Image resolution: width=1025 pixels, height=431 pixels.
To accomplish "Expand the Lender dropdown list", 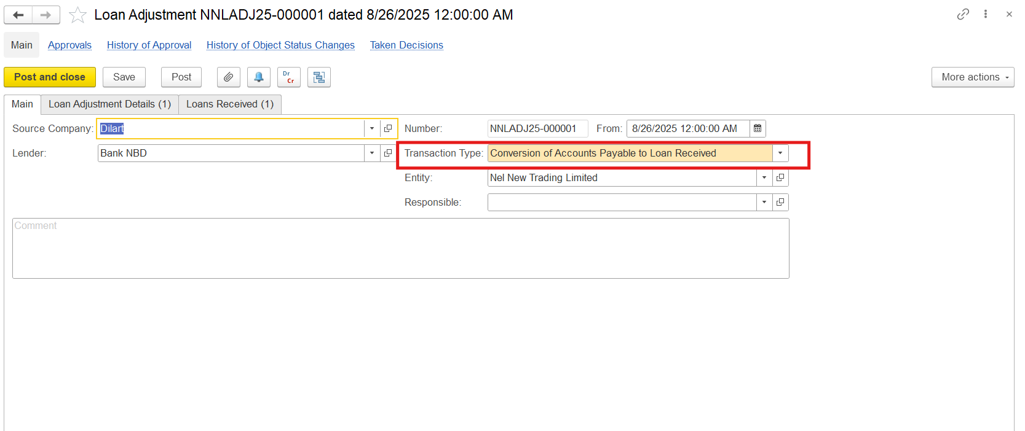I will tap(372, 153).
